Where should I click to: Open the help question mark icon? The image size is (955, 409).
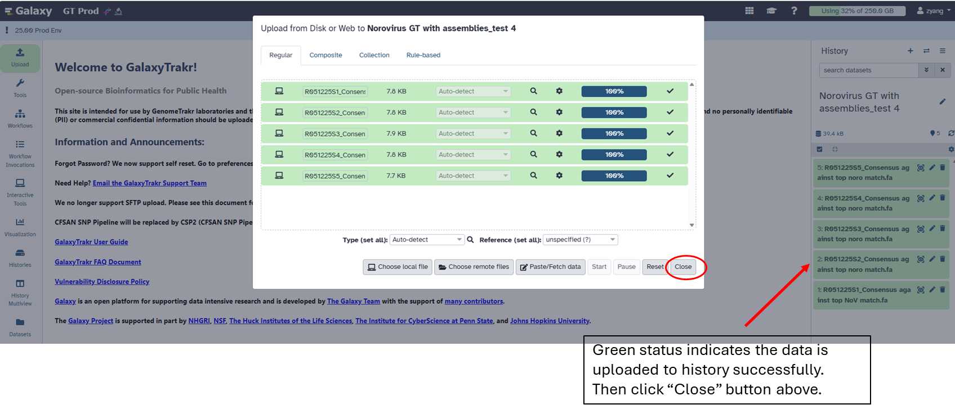[x=794, y=11]
